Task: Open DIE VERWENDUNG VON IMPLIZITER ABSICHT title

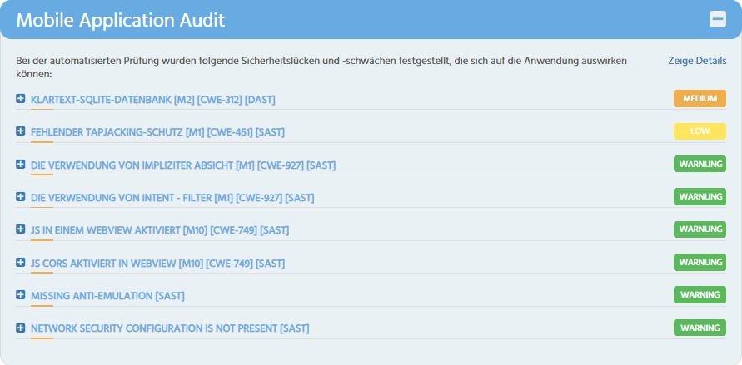Action: click(x=183, y=165)
